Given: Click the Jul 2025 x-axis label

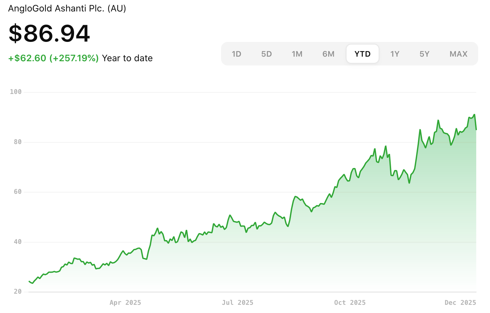Looking at the screenshot, I should [x=237, y=303].
